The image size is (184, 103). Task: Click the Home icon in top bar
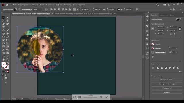tap(7, 5)
